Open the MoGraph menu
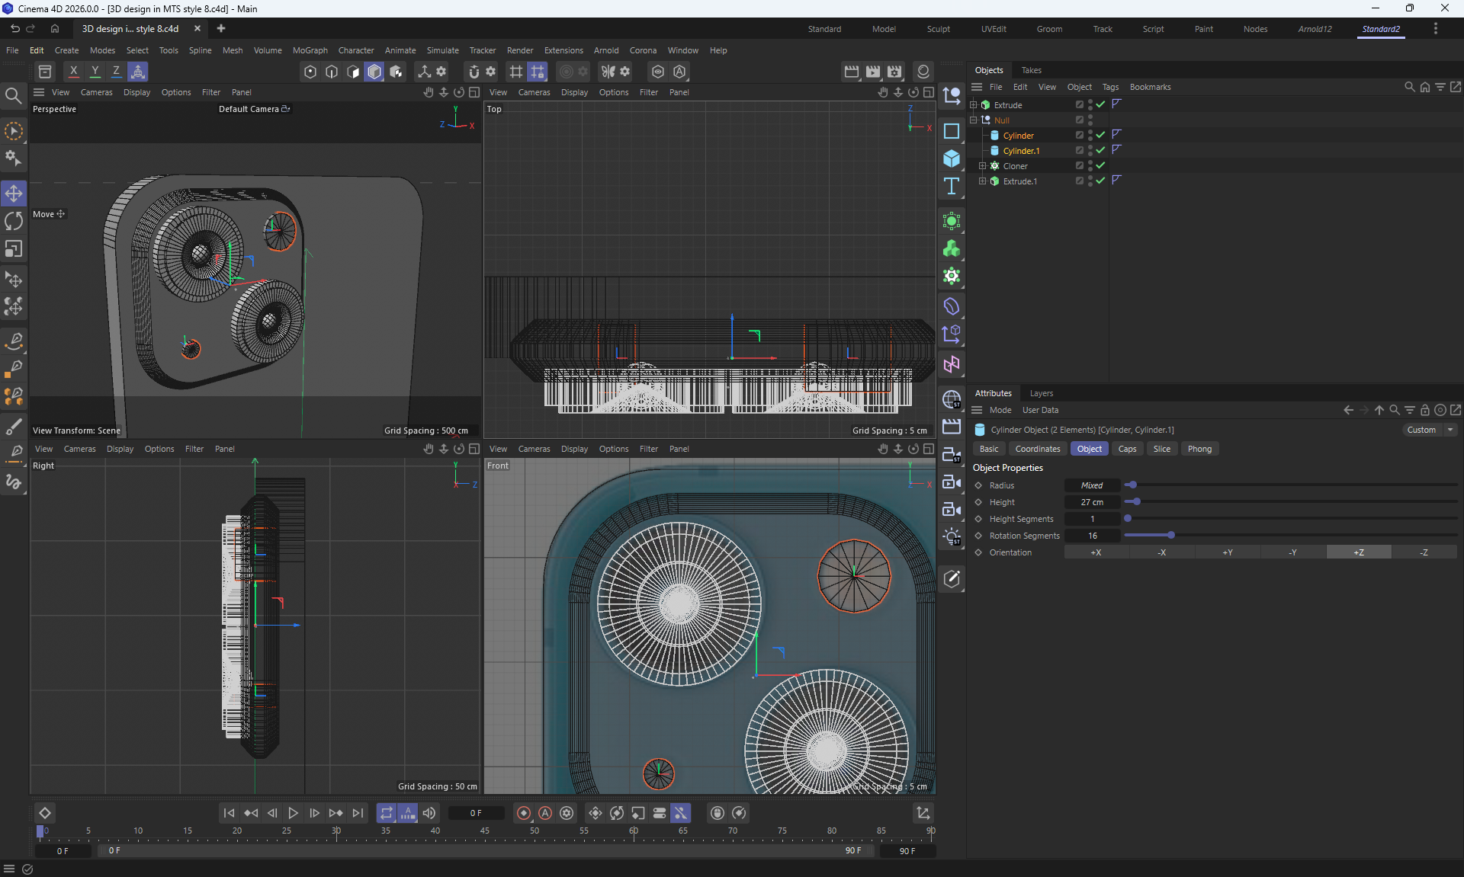 coord(310,50)
